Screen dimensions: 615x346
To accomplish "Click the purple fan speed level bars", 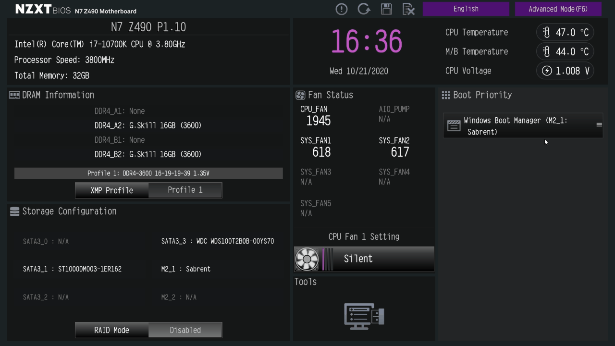I will [x=327, y=259].
